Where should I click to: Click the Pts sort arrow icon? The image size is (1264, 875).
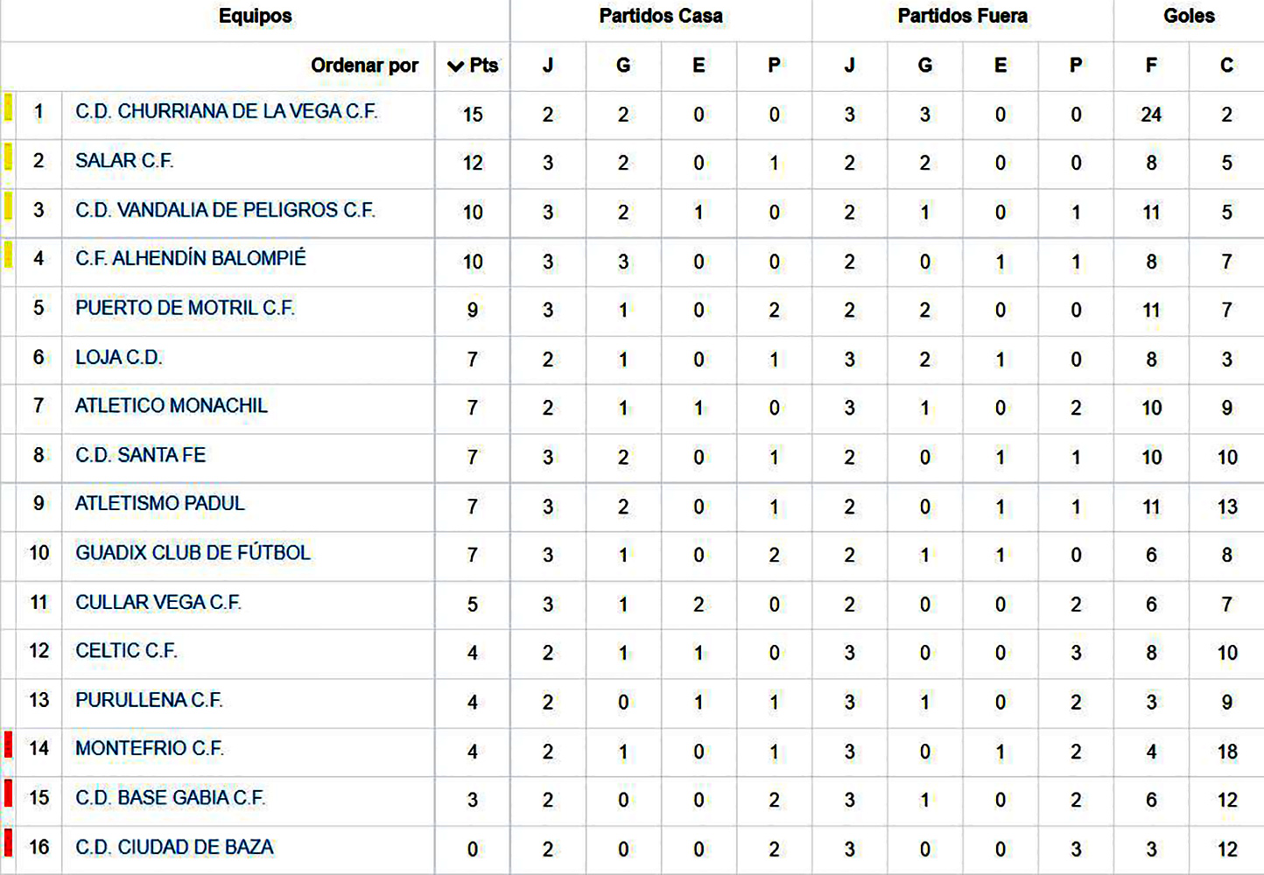pos(455,66)
